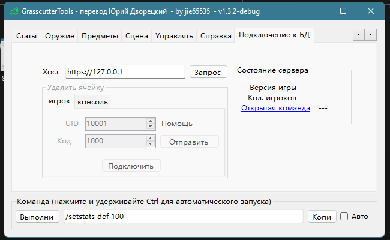390x240 pixels.
Task: Decrease UID value with down spinner arrow
Action: 150,127
